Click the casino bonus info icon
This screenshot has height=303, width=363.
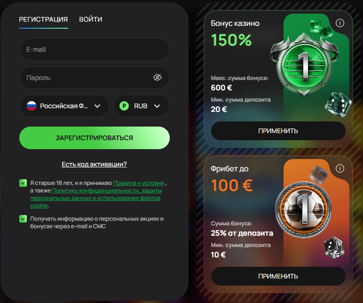339,23
